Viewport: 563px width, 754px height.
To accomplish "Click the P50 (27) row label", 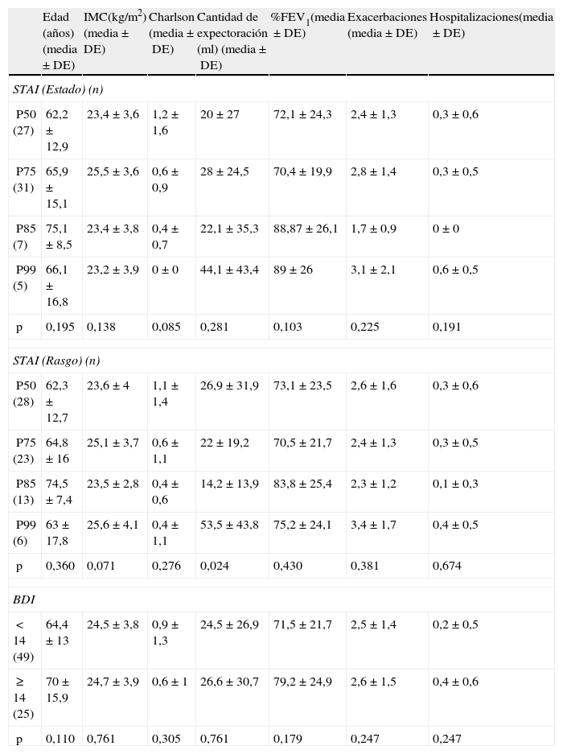I will tap(23, 123).
